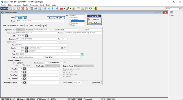Toggle the Fiador type checkbox
The image size is (183, 100).
tap(70, 25)
